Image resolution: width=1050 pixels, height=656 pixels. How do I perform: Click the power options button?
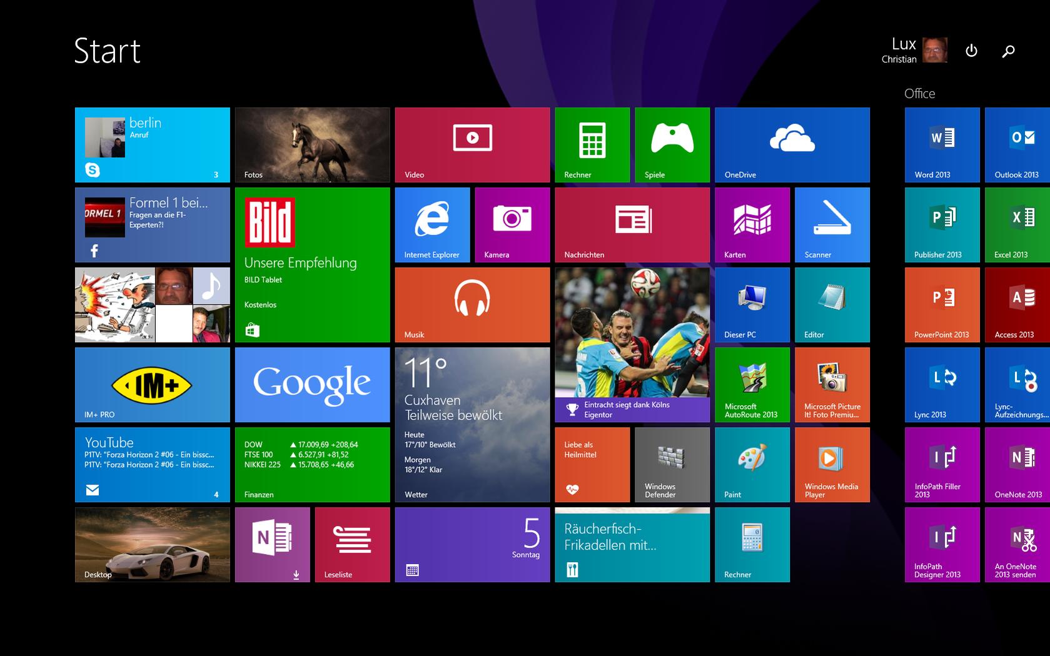(971, 51)
